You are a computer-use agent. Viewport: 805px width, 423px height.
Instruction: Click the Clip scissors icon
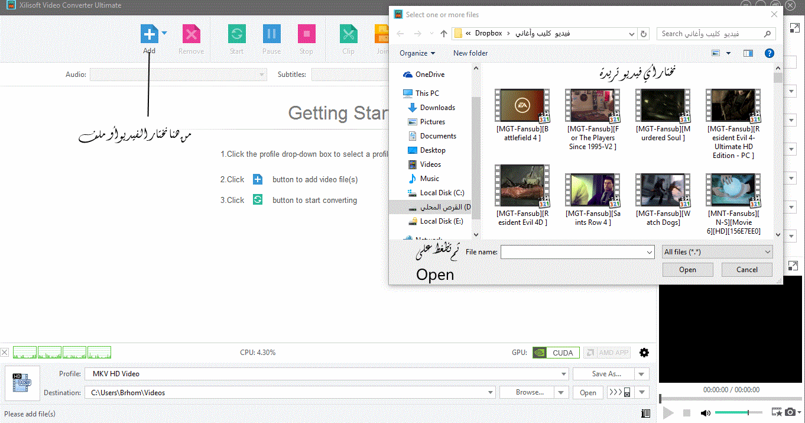[x=348, y=34]
